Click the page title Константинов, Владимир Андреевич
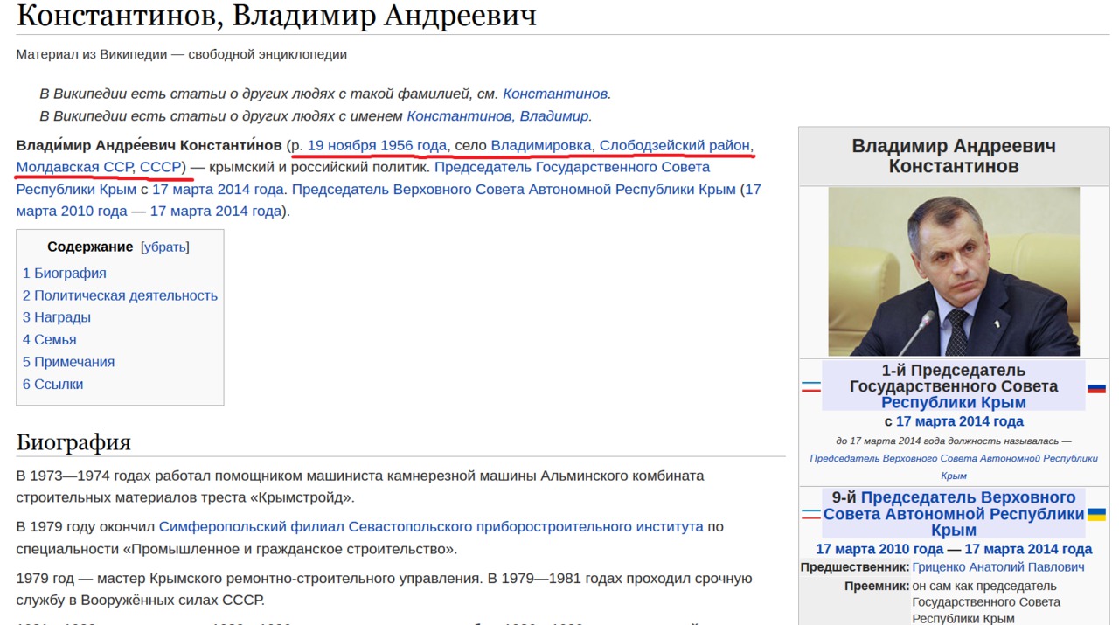Viewport: 1119px width, 625px height. point(276,16)
